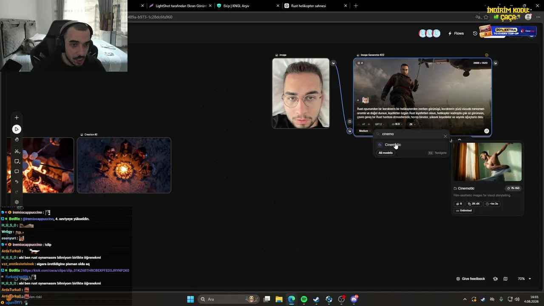Open a new browser tab
This screenshot has height=306, width=544.
click(x=356, y=6)
